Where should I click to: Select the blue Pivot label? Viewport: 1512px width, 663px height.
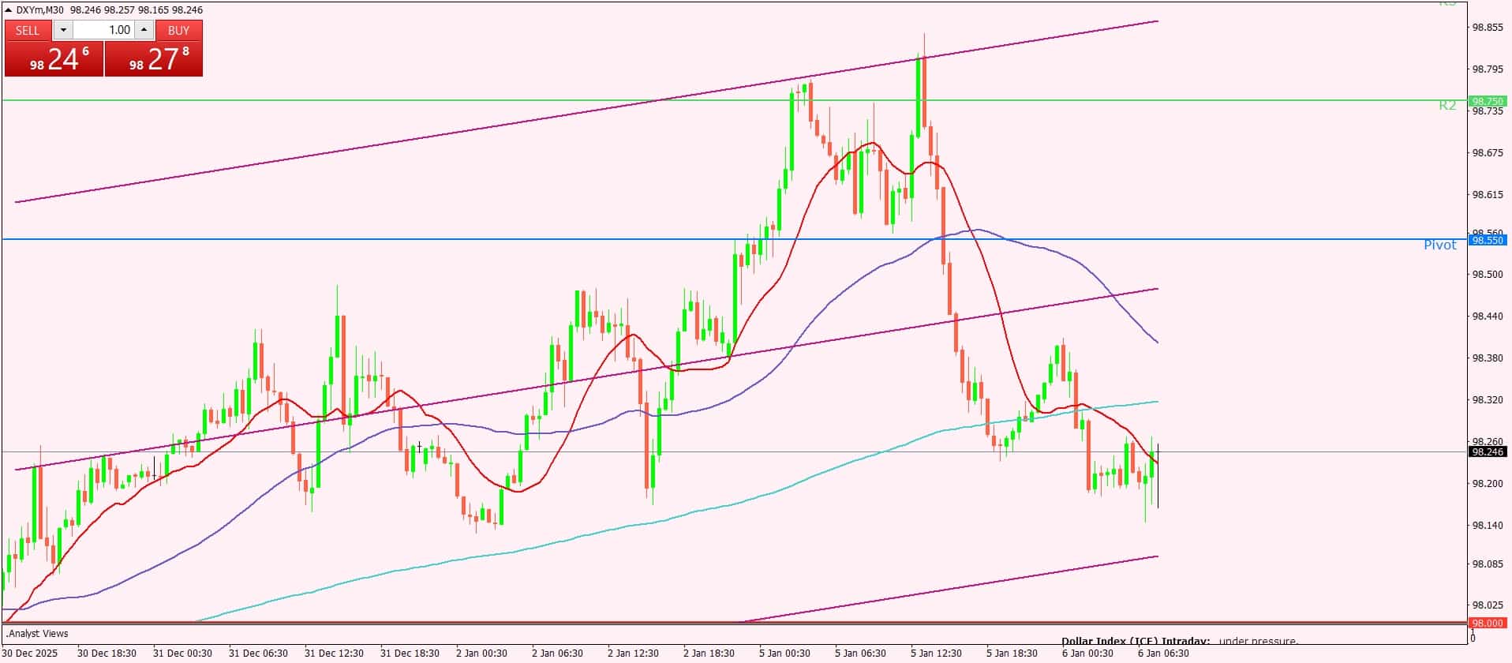[x=1439, y=245]
